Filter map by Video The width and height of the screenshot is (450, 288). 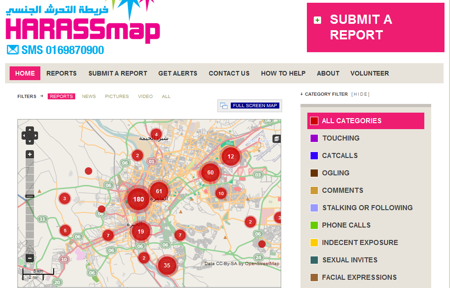click(145, 96)
